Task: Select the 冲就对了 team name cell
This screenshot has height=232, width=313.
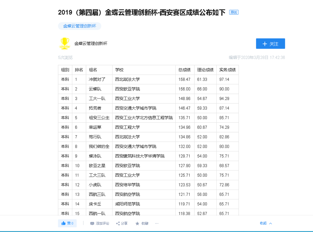Action: coord(97,79)
